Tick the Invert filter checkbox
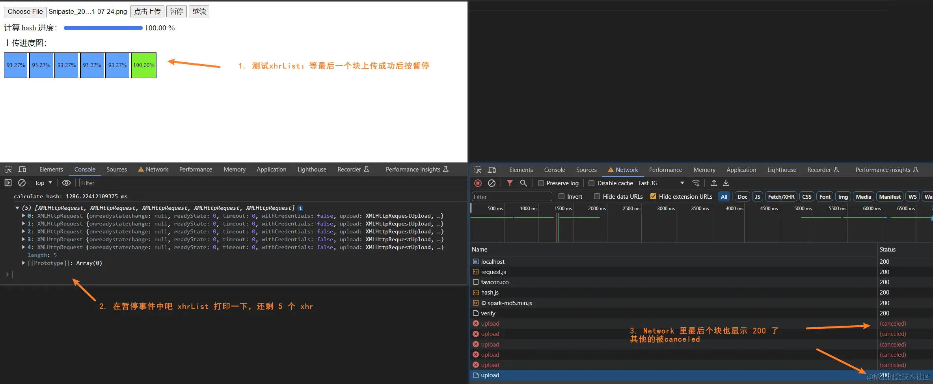The width and height of the screenshot is (933, 384). pos(562,196)
